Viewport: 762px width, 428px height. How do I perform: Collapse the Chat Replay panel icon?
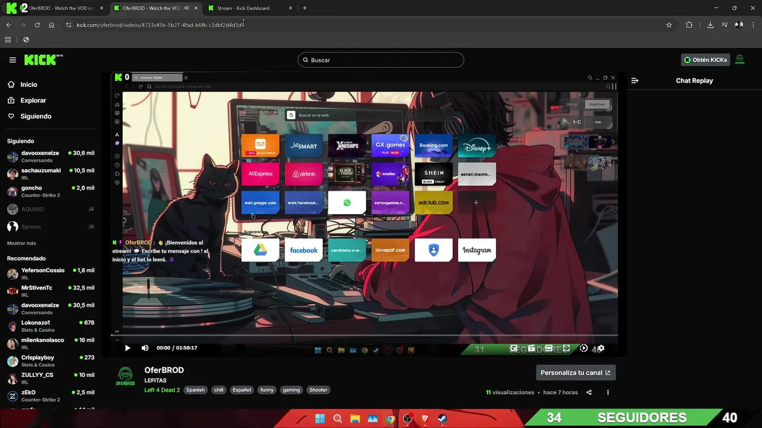[635, 80]
